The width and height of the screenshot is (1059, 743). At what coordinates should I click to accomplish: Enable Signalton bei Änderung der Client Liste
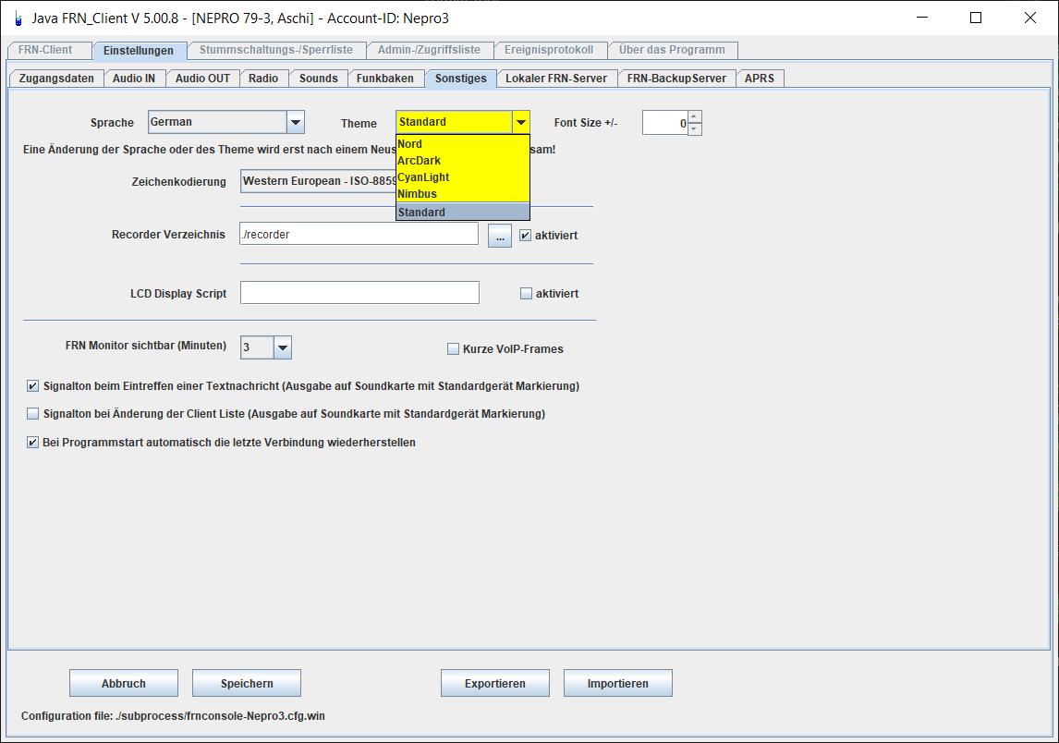32,413
